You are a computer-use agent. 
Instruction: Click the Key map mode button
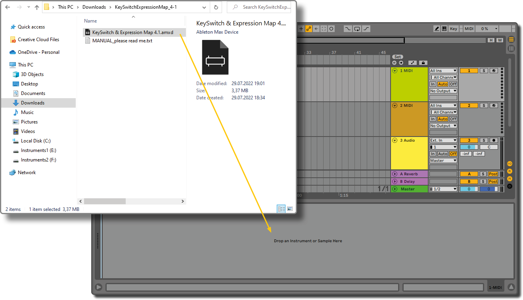(x=454, y=29)
